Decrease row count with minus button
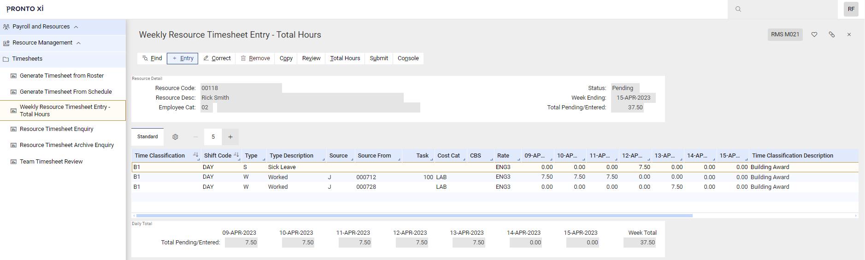865x260 pixels. [x=195, y=137]
